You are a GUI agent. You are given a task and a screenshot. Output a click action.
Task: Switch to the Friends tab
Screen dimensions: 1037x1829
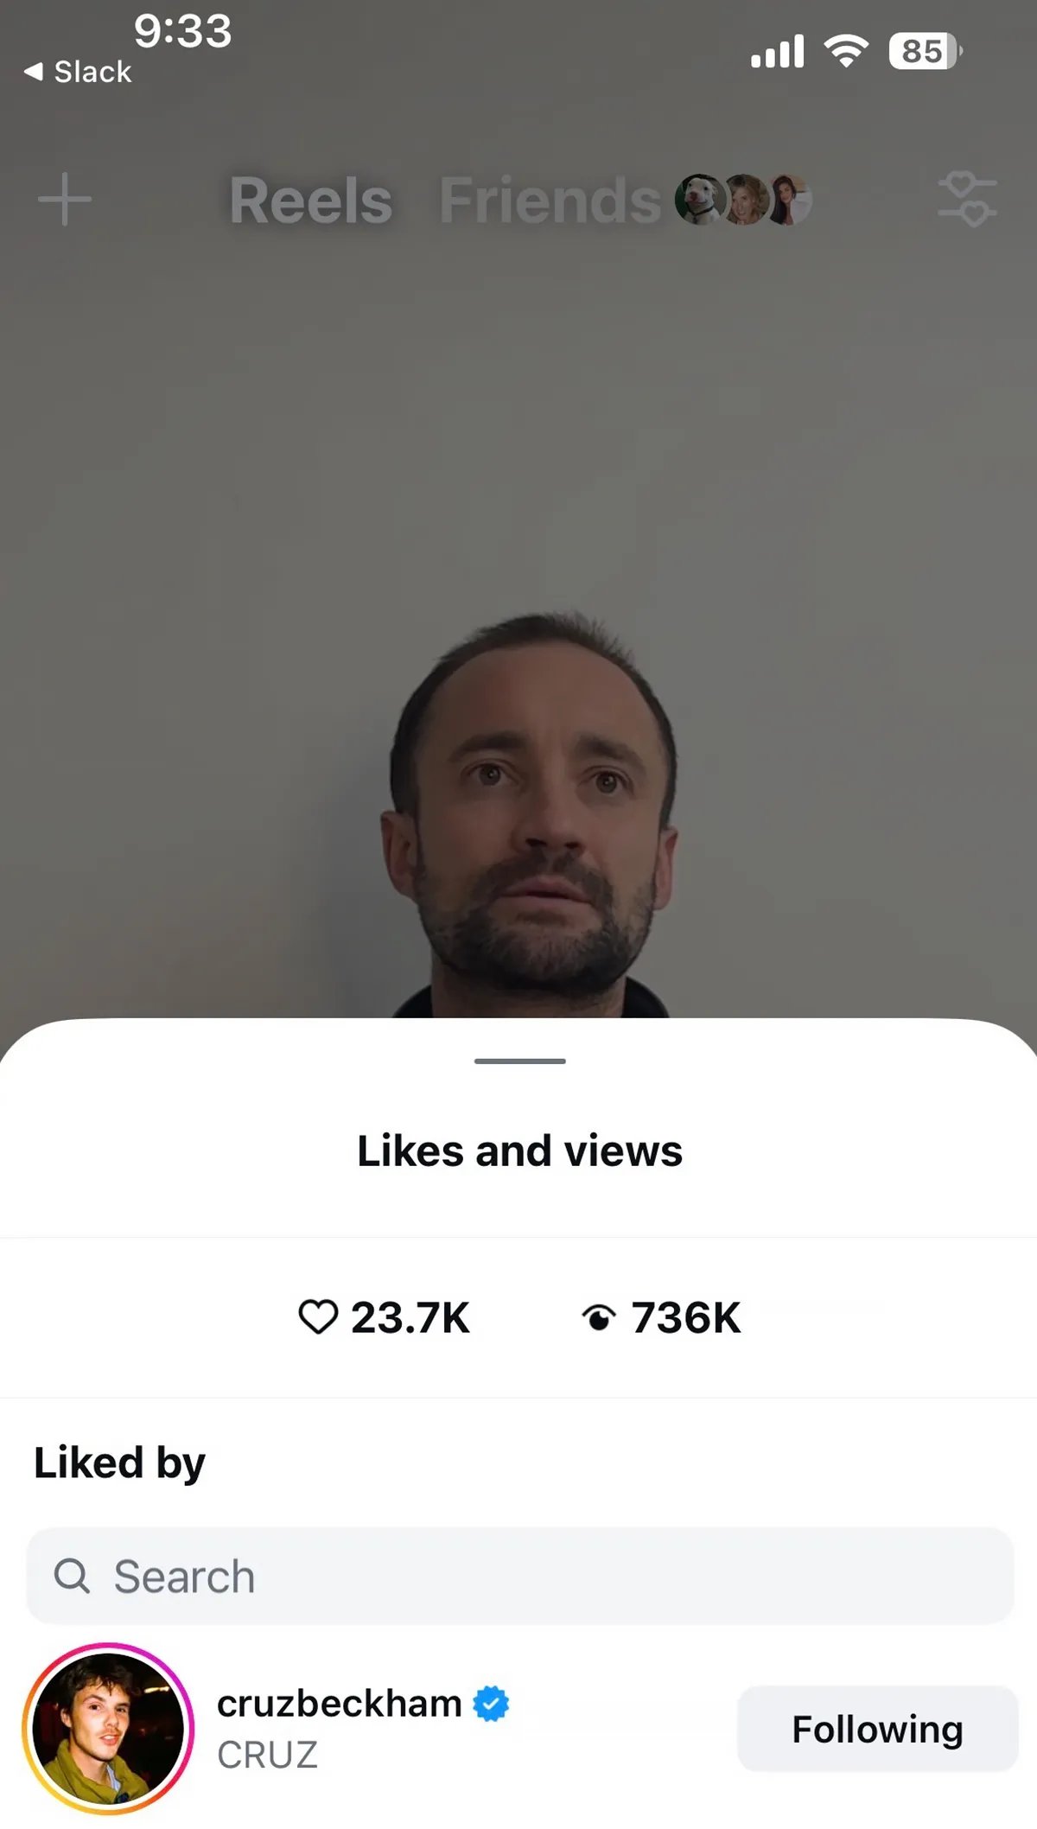pos(550,201)
